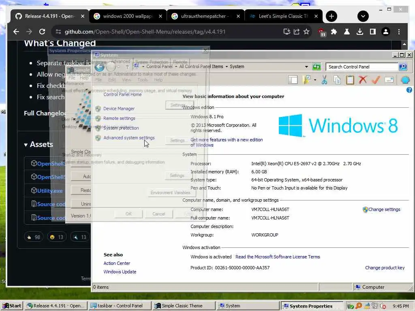Open Chrome three-dot menu

pyautogui.click(x=399, y=32)
